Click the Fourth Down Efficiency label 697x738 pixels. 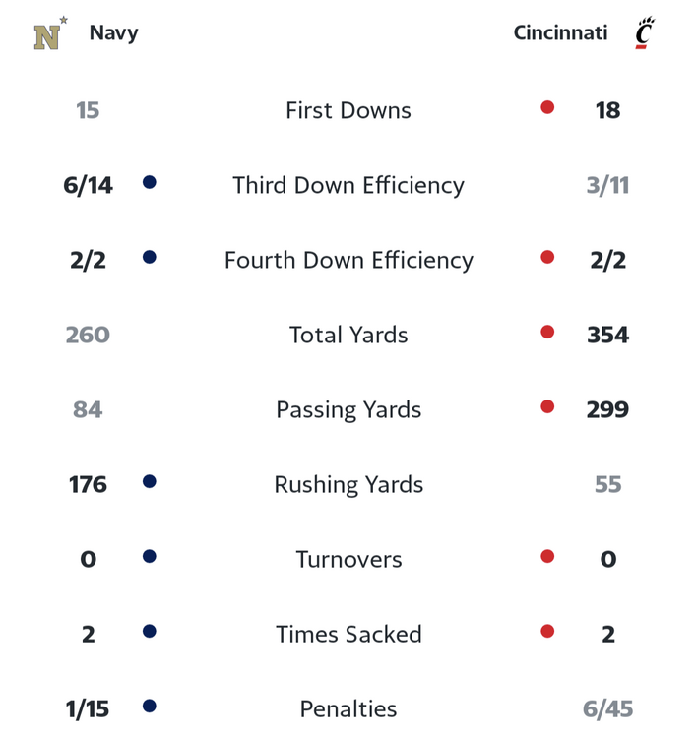tap(348, 261)
